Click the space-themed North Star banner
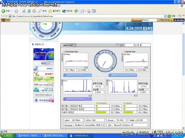 pos(44,54)
